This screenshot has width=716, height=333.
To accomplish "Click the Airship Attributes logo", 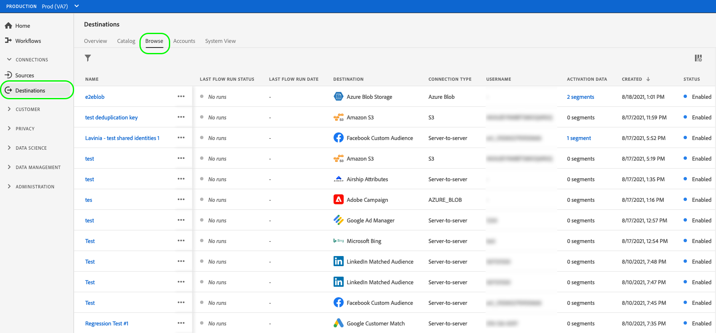I will pyautogui.click(x=339, y=179).
